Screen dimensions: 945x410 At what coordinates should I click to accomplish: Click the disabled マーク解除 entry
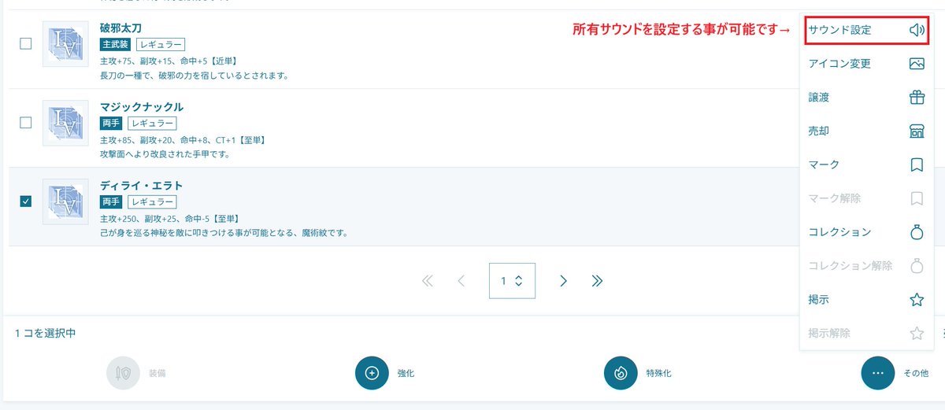(x=866, y=199)
